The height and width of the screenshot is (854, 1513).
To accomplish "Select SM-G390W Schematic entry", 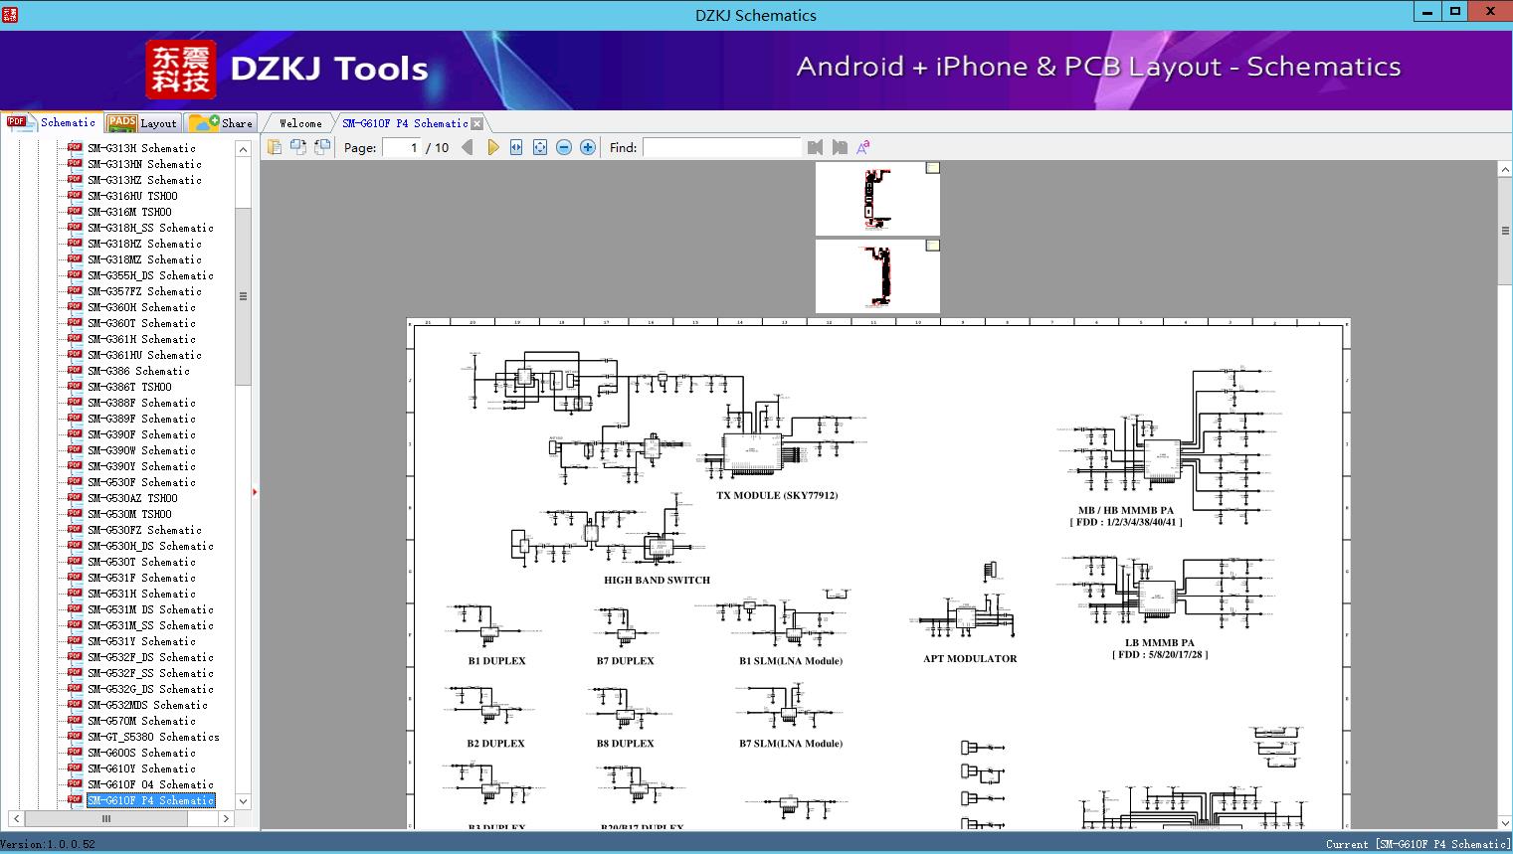I will (141, 450).
